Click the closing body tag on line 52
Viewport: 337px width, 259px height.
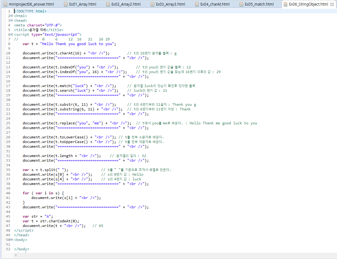tap(21, 249)
